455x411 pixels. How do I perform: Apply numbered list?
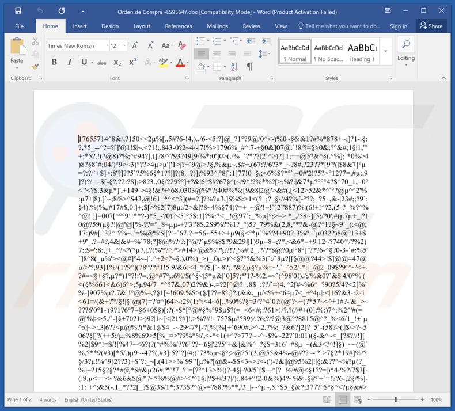[217, 41]
